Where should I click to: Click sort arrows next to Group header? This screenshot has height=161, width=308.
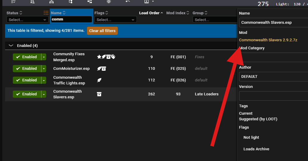206,13
